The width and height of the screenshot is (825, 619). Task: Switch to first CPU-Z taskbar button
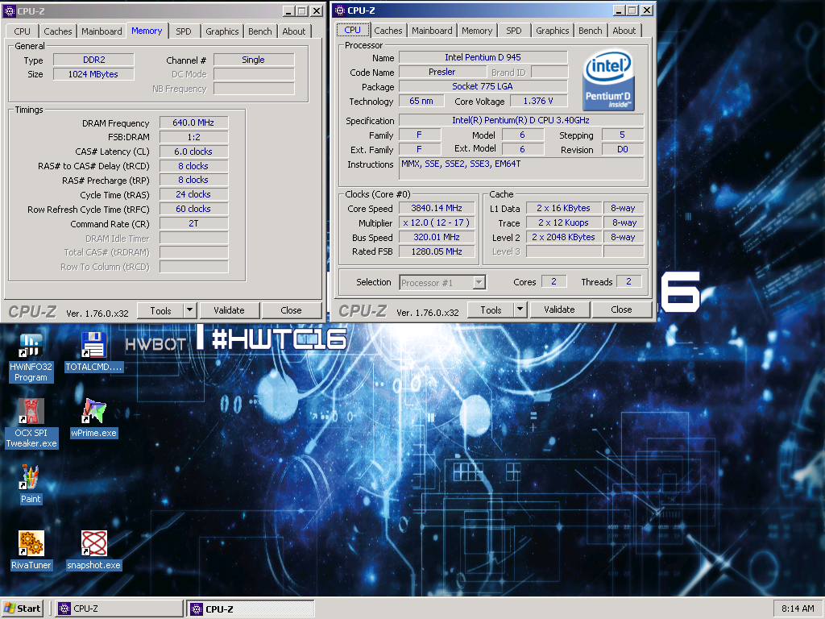pyautogui.click(x=119, y=609)
